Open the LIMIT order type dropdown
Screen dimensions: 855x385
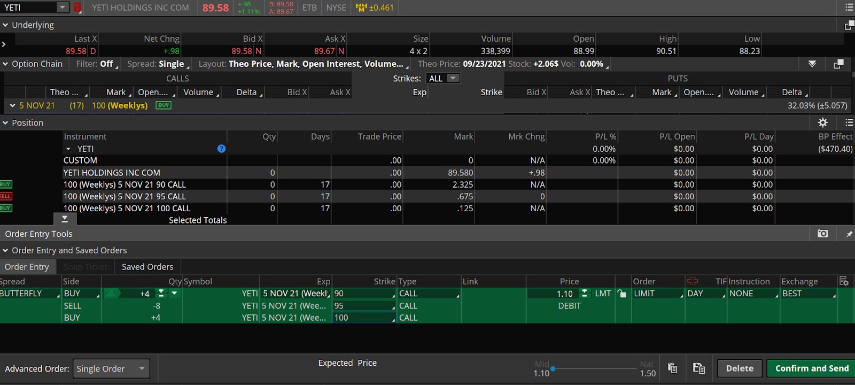point(658,294)
